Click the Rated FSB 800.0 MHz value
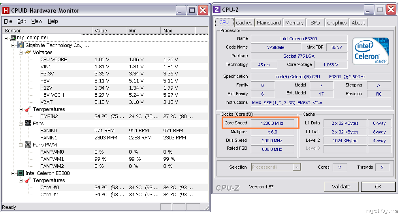 click(x=272, y=149)
